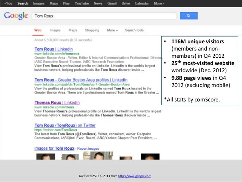Viewport: 242px width, 182px height.
Task: Click into the Tom Roux search field
Action: pos(104,16)
